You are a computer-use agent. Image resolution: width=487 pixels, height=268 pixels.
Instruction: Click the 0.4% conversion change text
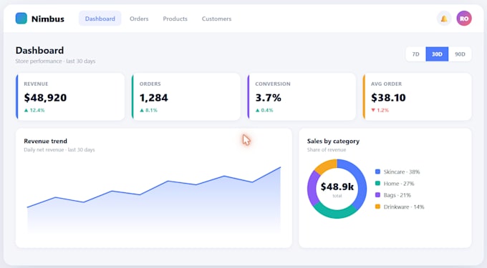(x=267, y=110)
